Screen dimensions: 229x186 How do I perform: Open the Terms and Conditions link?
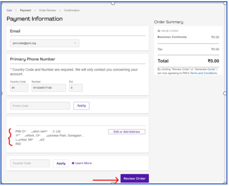pos(203,73)
